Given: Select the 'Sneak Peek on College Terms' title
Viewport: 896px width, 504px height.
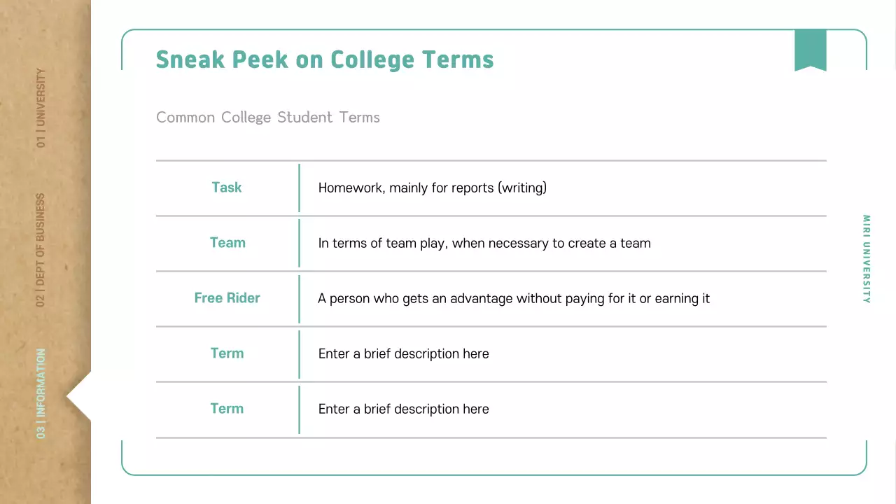Looking at the screenshot, I should click(325, 59).
